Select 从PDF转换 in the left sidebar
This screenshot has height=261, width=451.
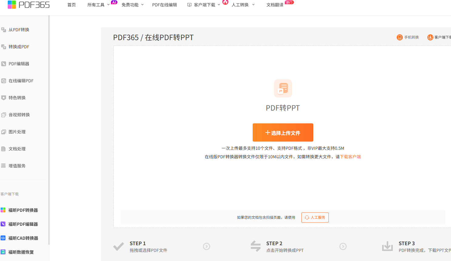19,30
